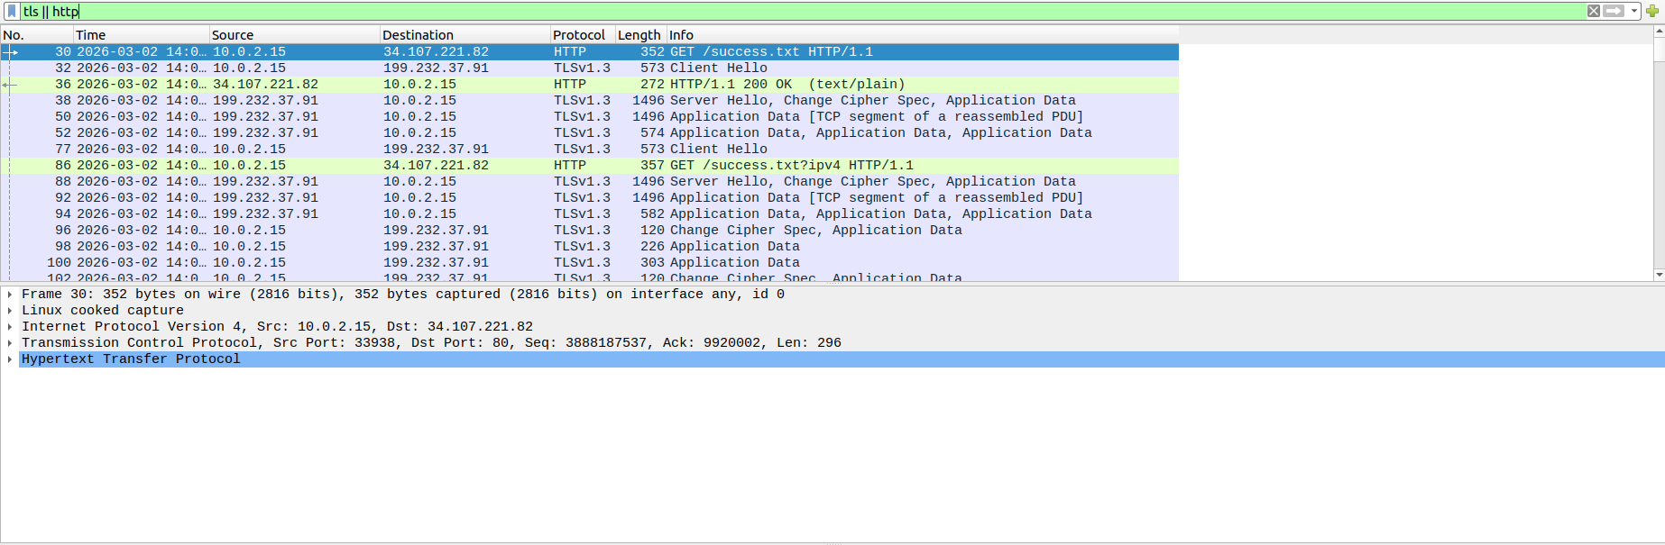Click destination 34.107.221.82 in packet 86
The height and width of the screenshot is (545, 1665).
tap(436, 166)
